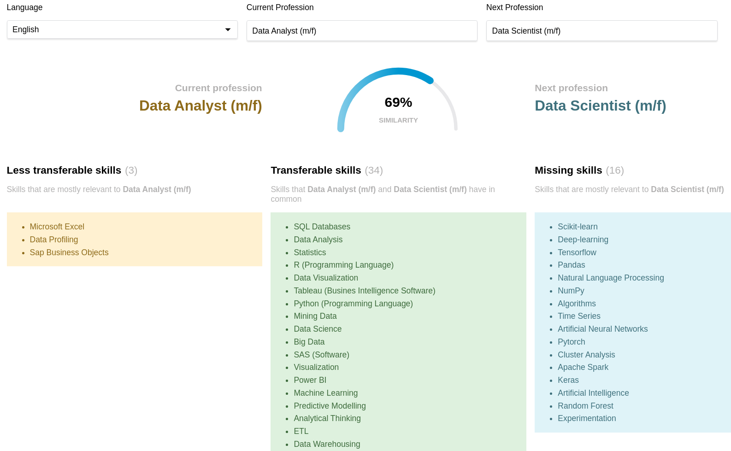Click Tableau (Busines Intelligence Software) skill
This screenshot has height=451, width=731.
pos(364,291)
